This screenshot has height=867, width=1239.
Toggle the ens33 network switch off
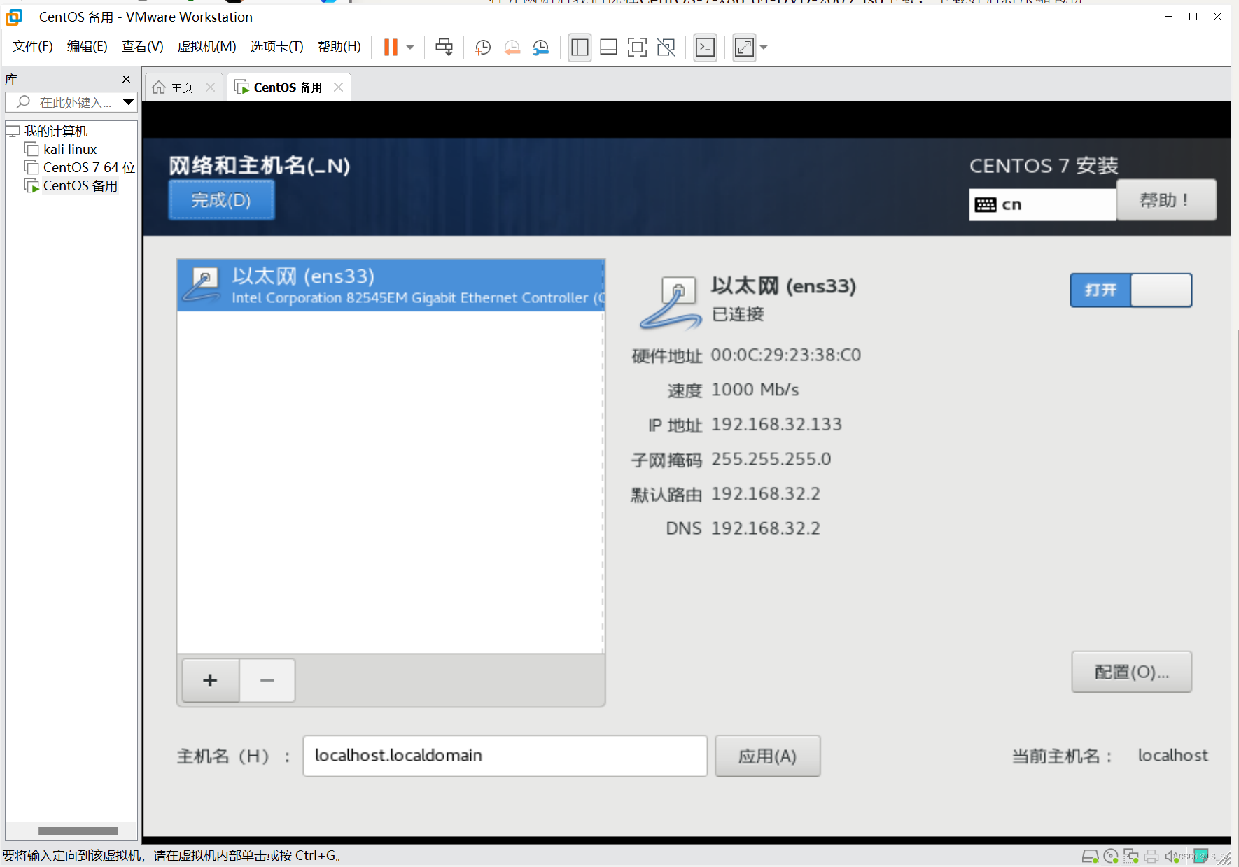[1130, 290]
